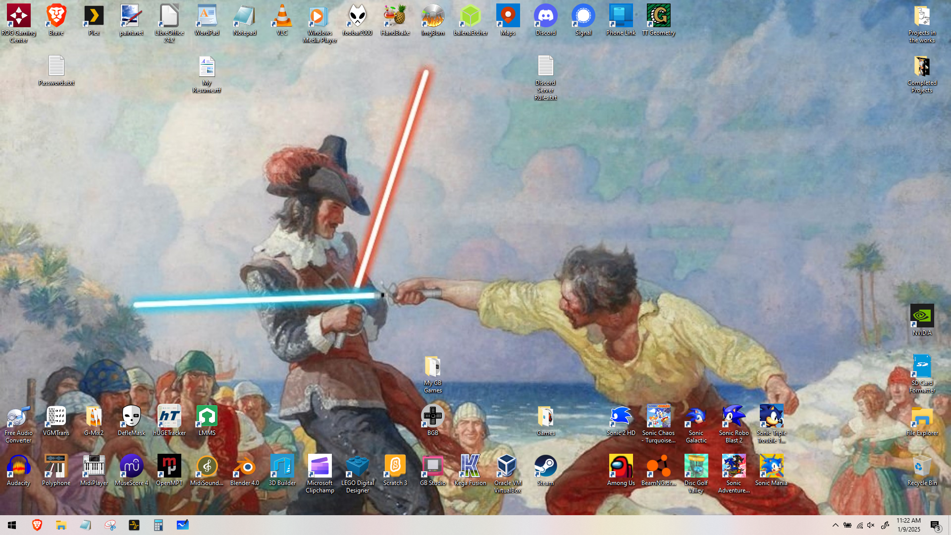Open GB Studio shortcut

point(432,470)
